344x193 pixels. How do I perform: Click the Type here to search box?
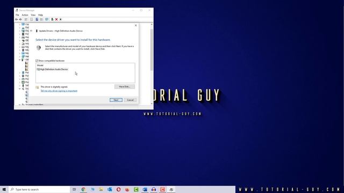[x=39, y=189]
